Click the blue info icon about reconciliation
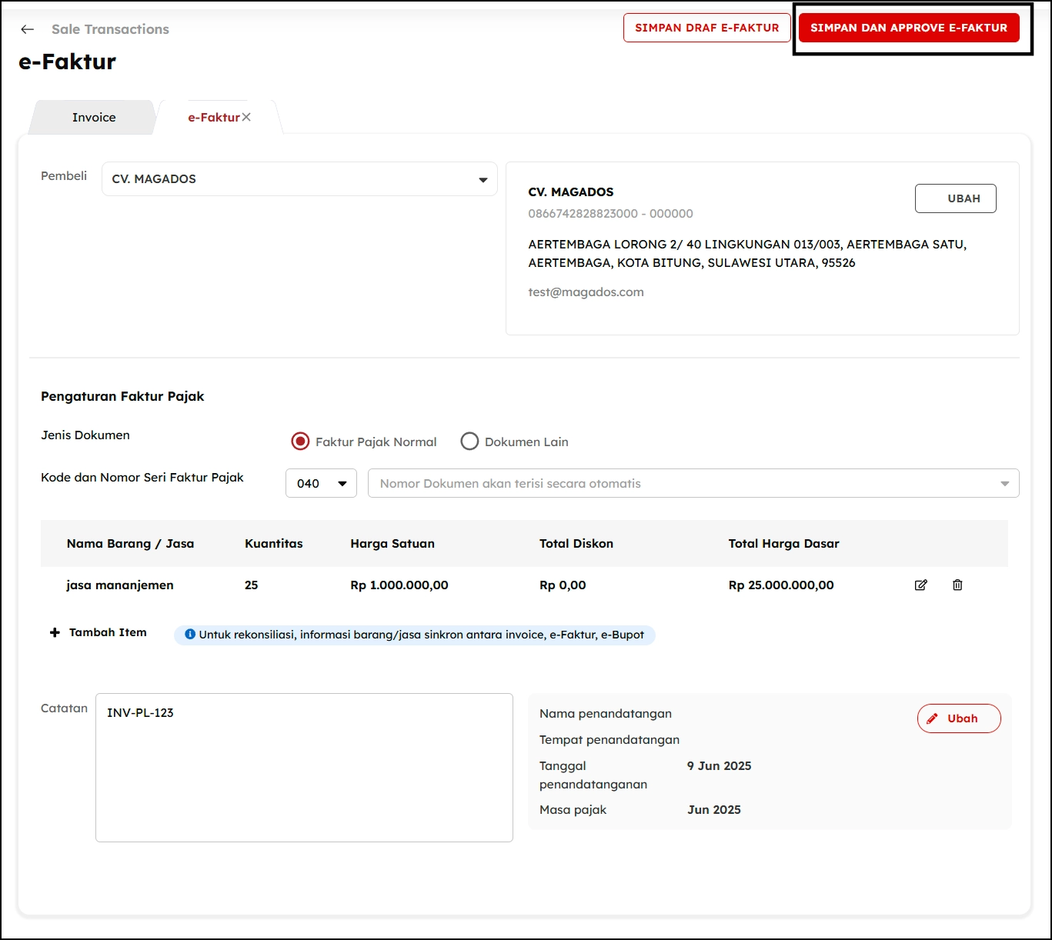The height and width of the screenshot is (940, 1052). coord(189,635)
